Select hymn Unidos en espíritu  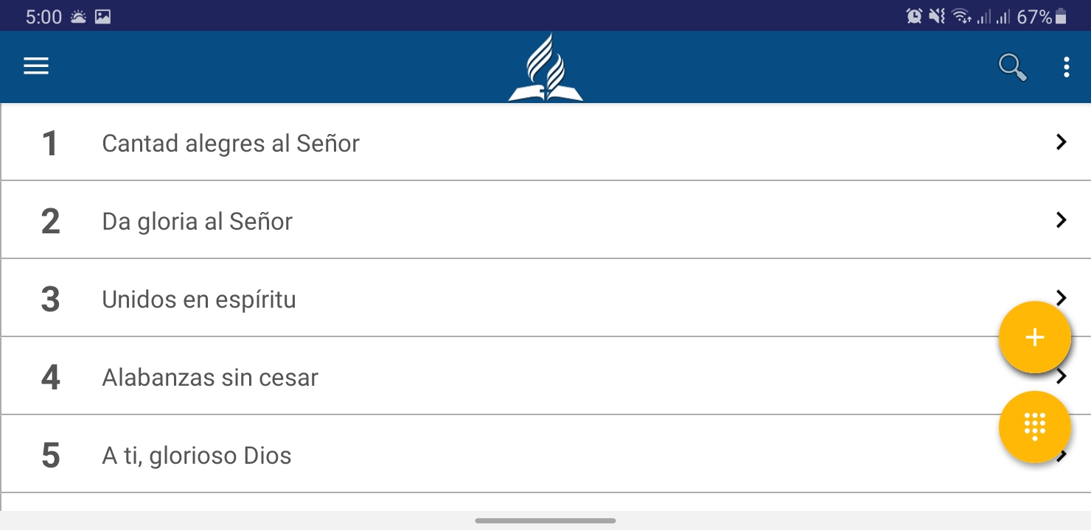[x=198, y=300]
